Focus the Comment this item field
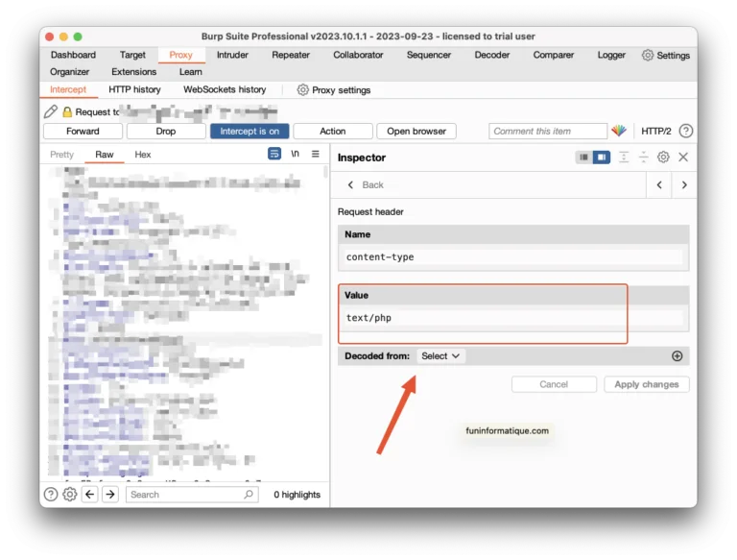 [548, 132]
